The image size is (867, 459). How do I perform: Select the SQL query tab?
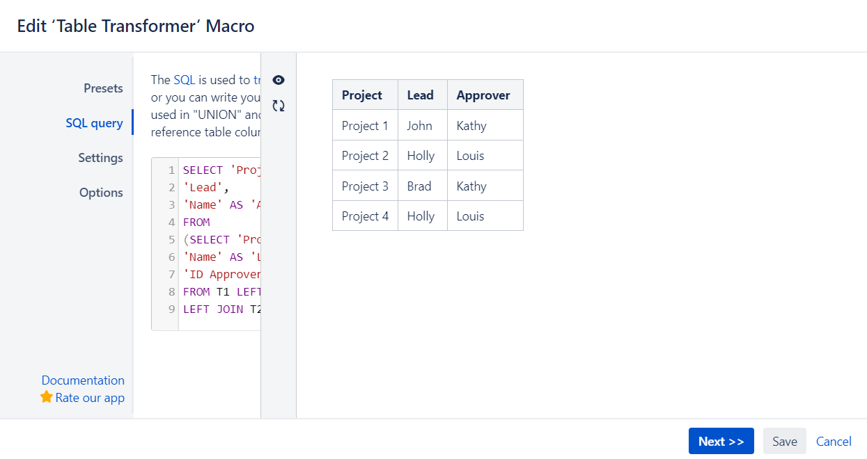(95, 123)
